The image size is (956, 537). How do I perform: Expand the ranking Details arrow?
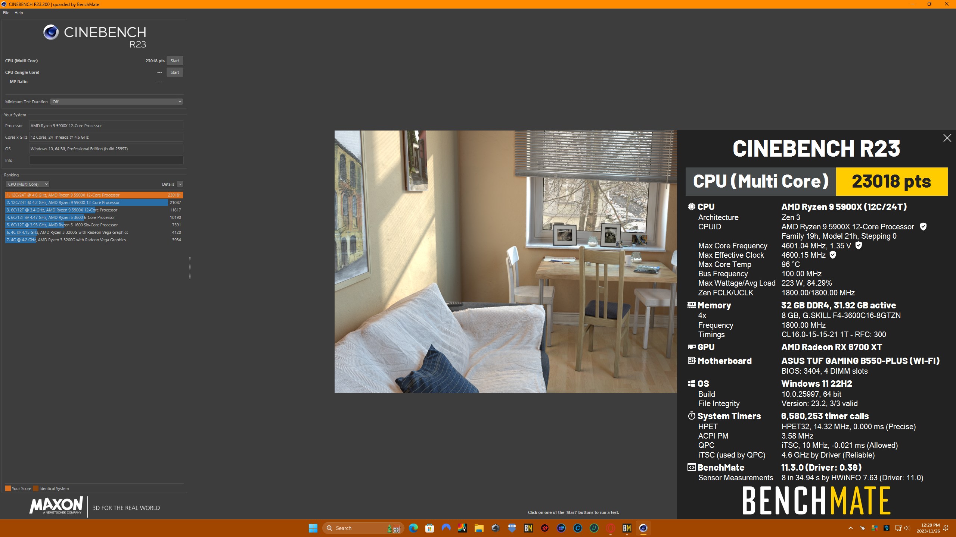point(180,184)
